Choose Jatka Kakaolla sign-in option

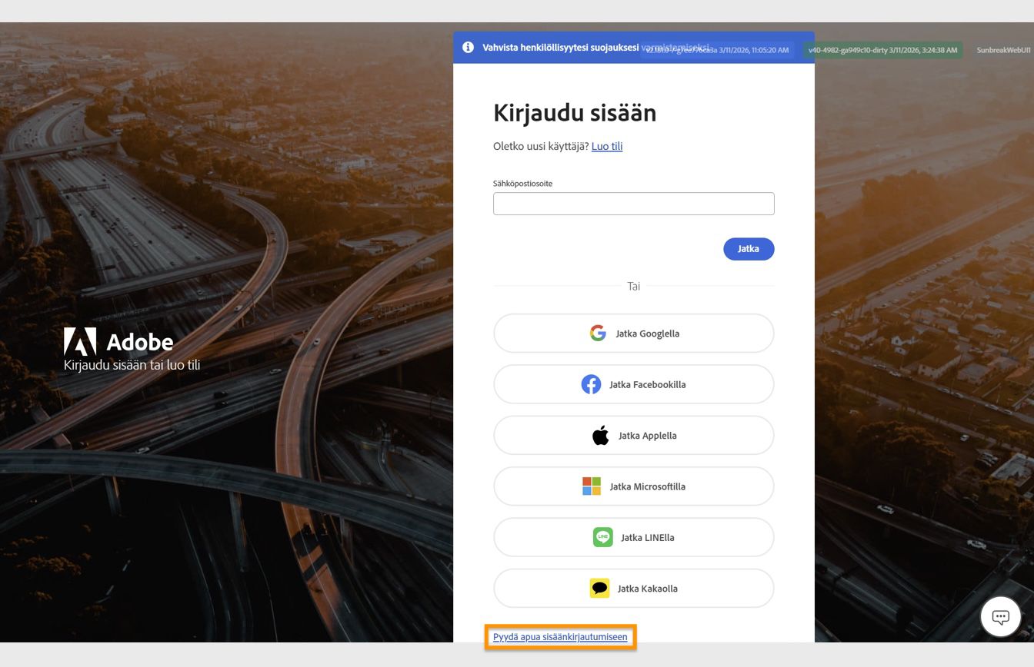633,588
